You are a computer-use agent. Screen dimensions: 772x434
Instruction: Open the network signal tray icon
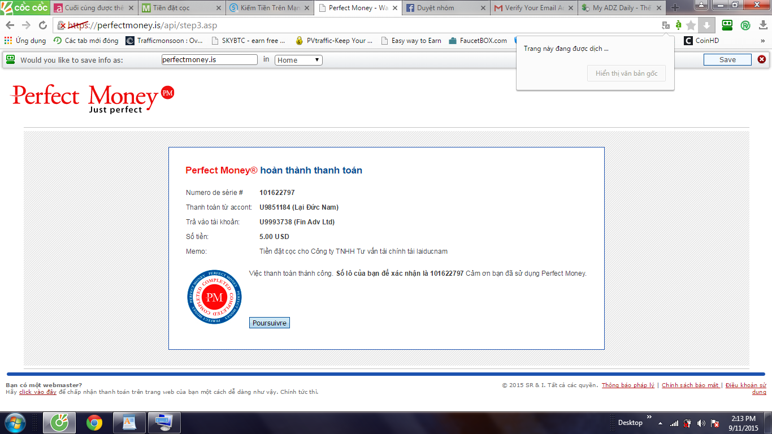(674, 423)
